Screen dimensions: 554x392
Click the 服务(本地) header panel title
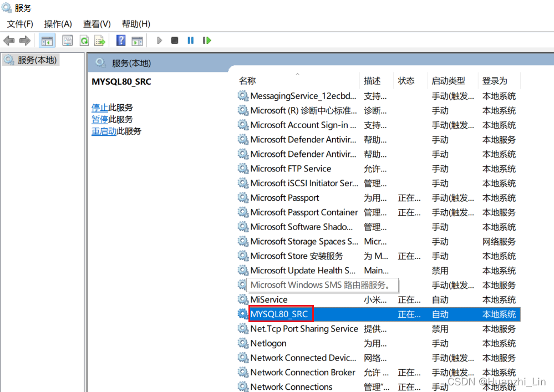pyautogui.click(x=131, y=63)
